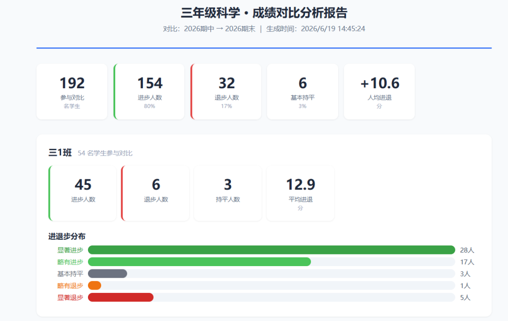This screenshot has height=321, width=508.
Task: Click the report title 三年级科学·成绩对比分析报告
Action: (x=264, y=13)
